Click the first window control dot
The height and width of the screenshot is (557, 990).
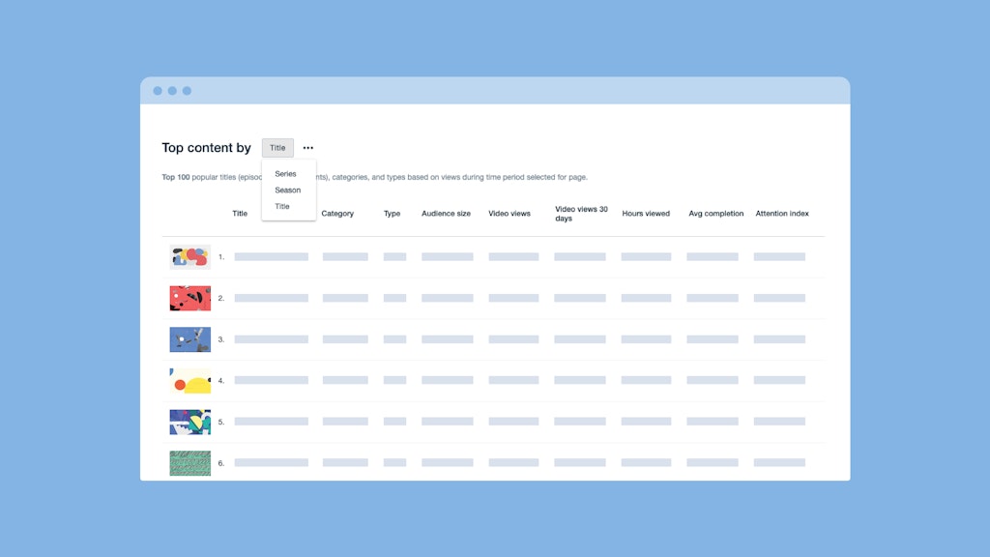pyautogui.click(x=158, y=91)
